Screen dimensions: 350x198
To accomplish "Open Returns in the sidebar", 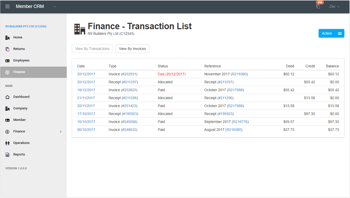I will (x=33, y=49).
